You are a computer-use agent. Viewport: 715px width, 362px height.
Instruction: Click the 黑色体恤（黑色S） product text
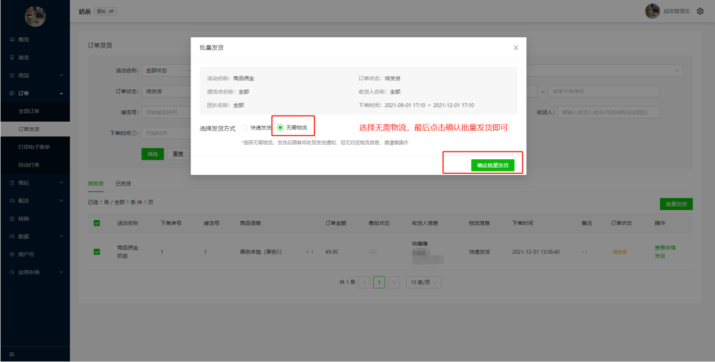(x=261, y=252)
